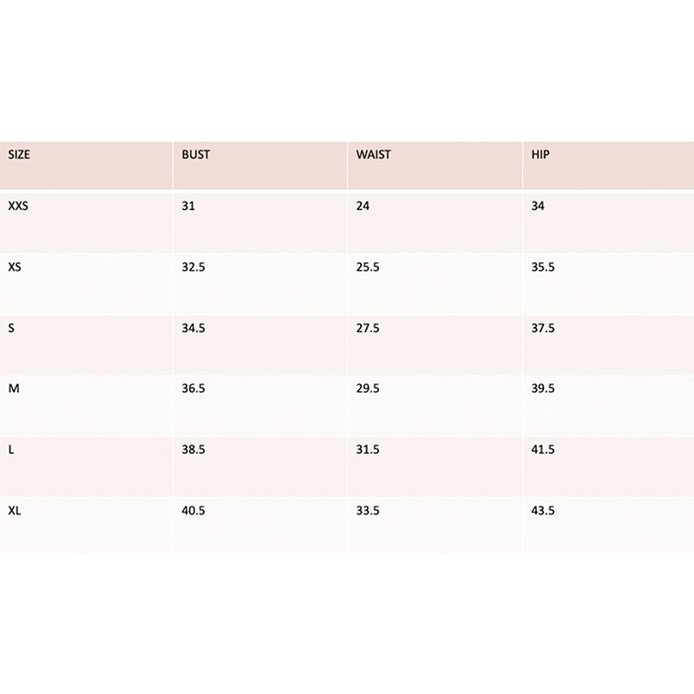Click the XXS bust value 31
Screen dimensions: 694x694
[187, 206]
